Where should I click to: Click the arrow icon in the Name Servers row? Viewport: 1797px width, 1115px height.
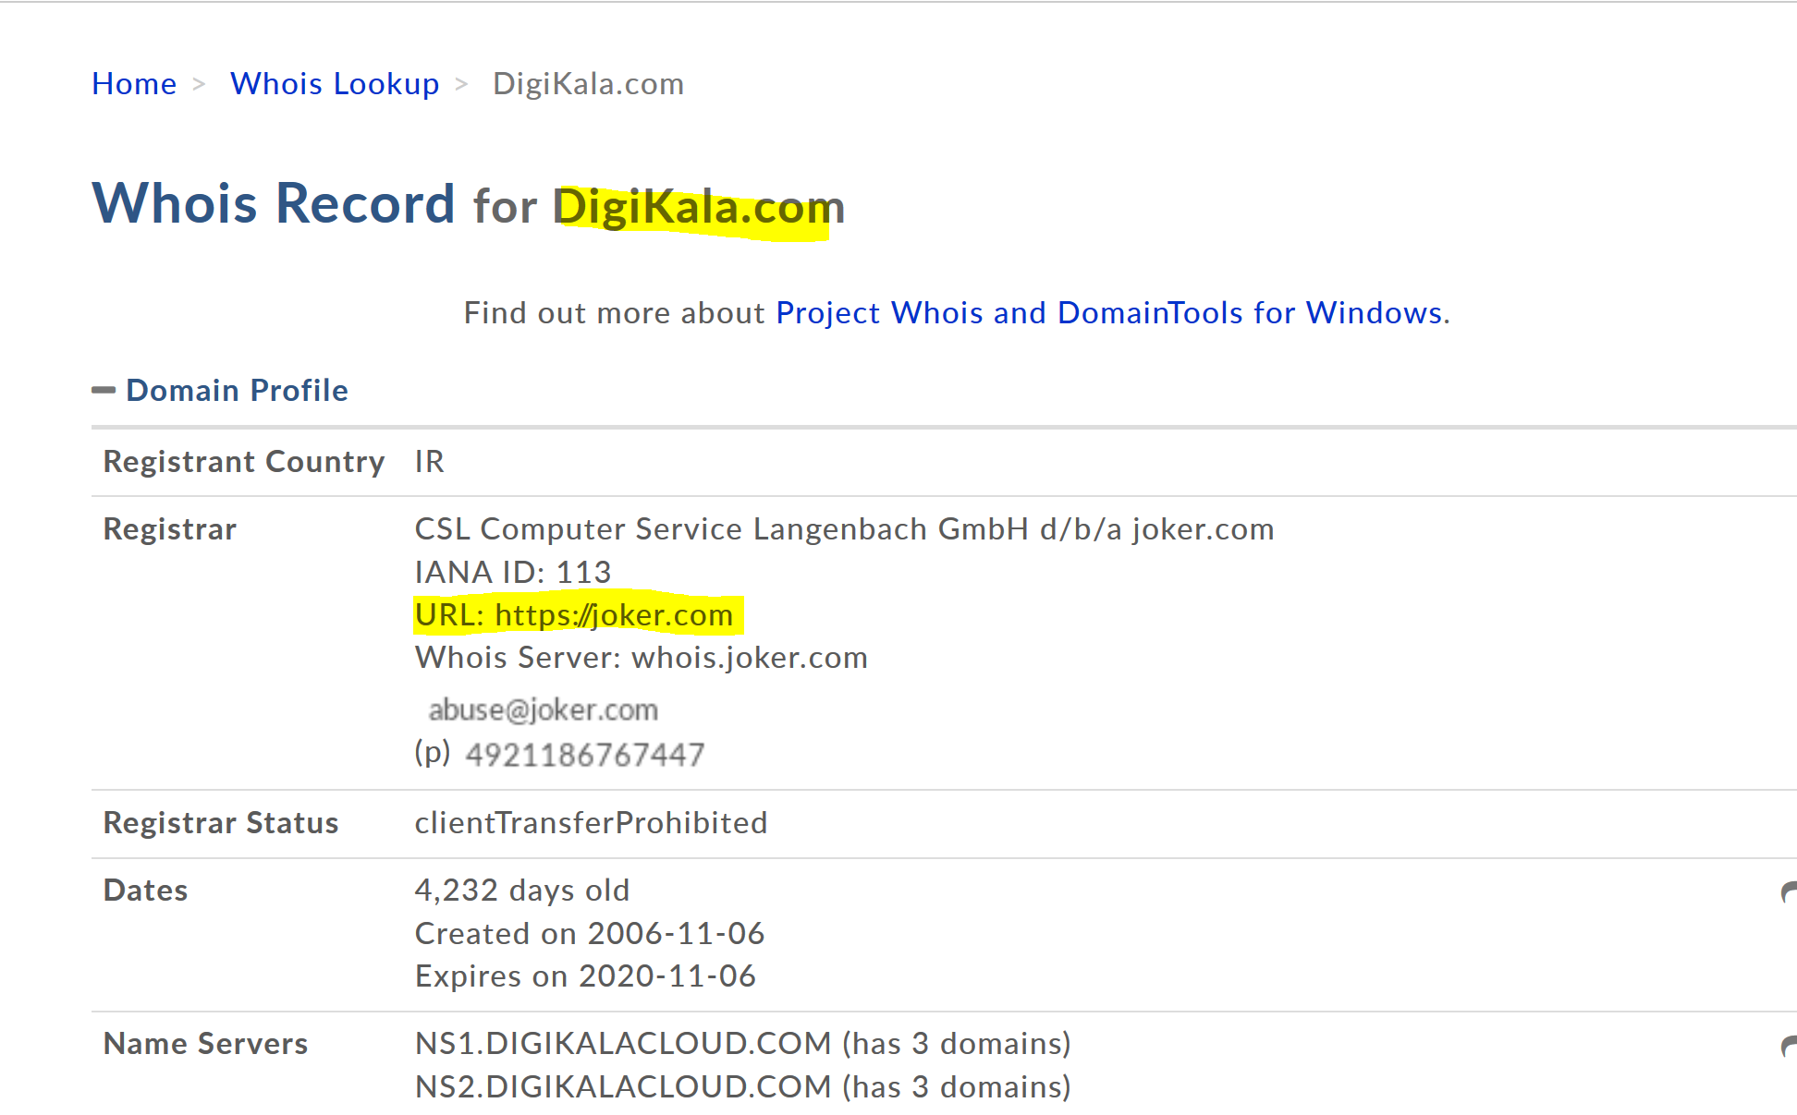[x=1788, y=1046]
